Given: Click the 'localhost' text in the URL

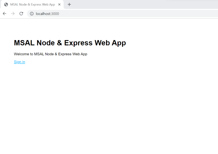Looking at the screenshot, I should [x=43, y=14].
